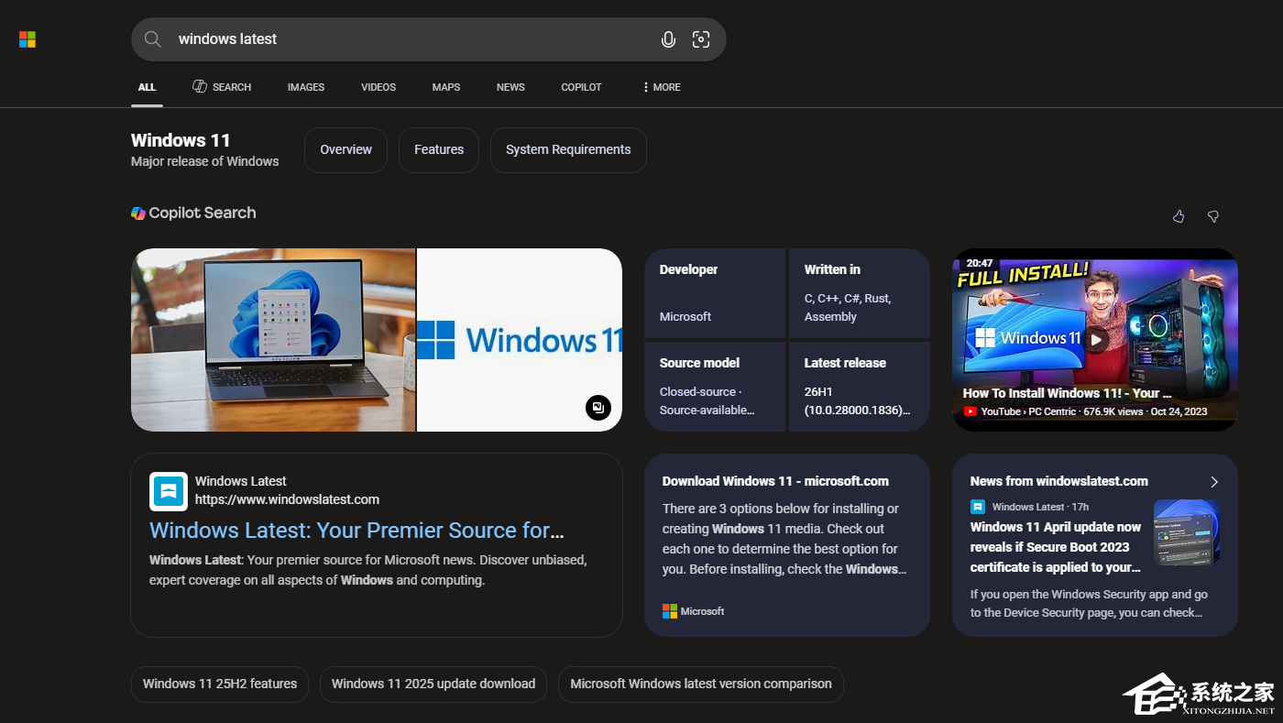Open the news article thumbnail image
Viewport: 1283px width, 723px height.
click(x=1187, y=532)
